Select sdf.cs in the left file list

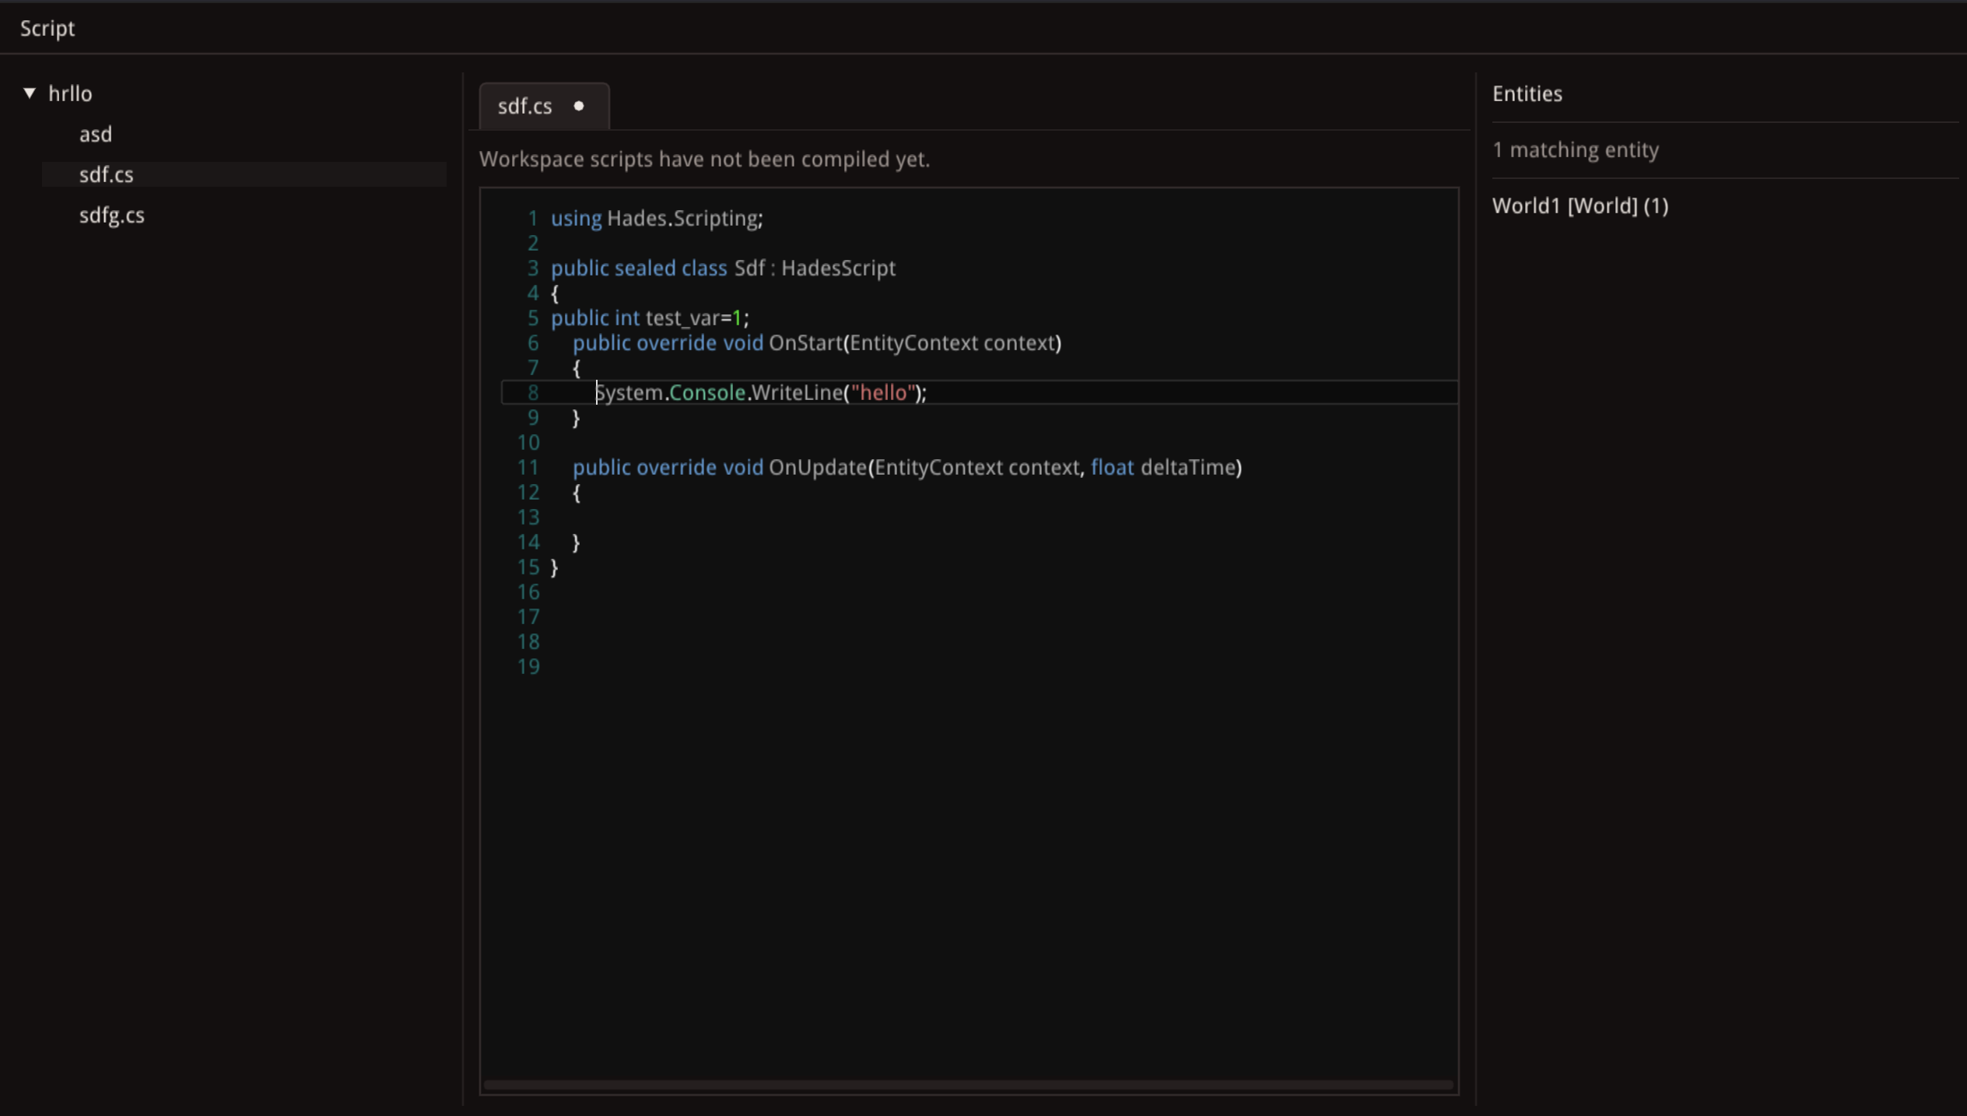(107, 174)
